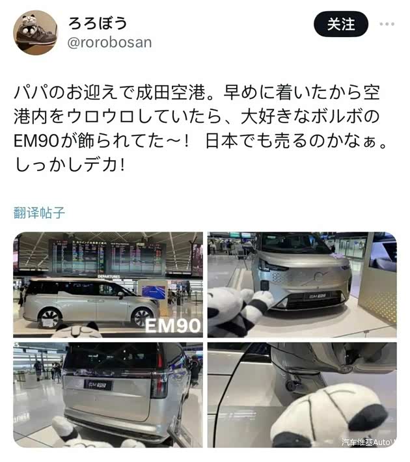The height and width of the screenshot is (462, 410).
Task: Click the 翻译帖子 translate post link
Action: (39, 212)
